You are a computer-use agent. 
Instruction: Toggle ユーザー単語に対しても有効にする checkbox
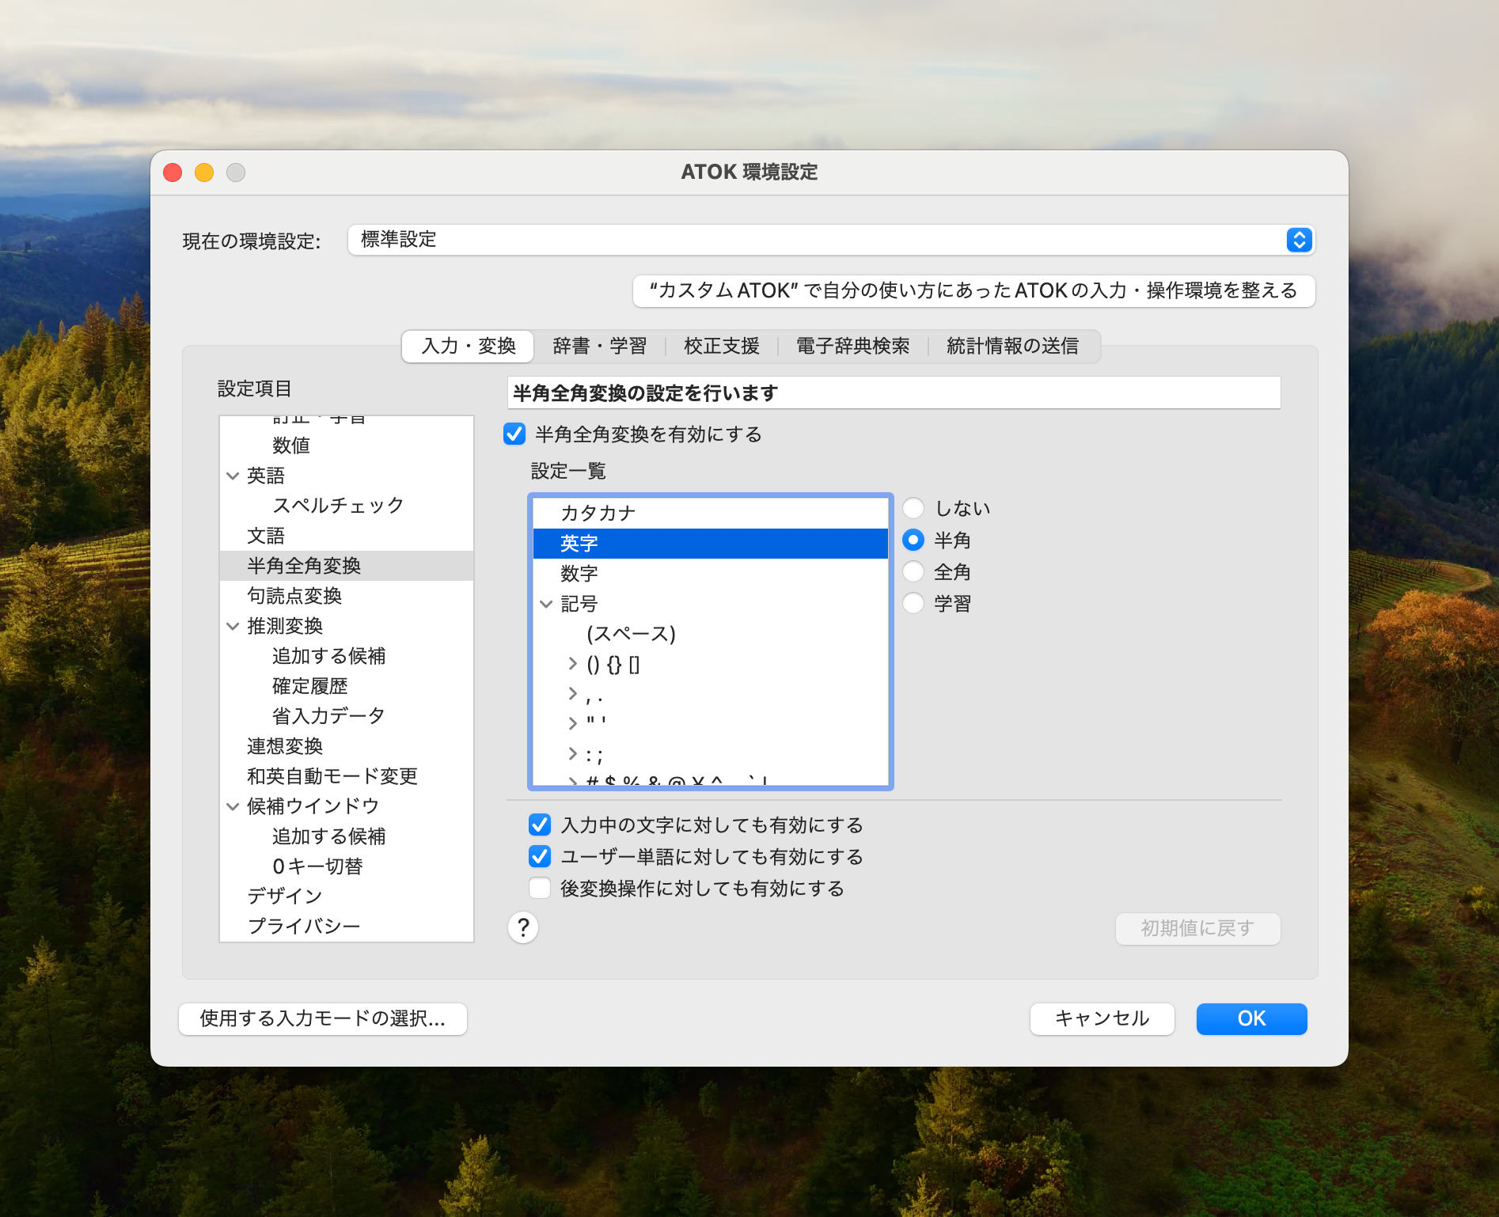[x=540, y=857]
